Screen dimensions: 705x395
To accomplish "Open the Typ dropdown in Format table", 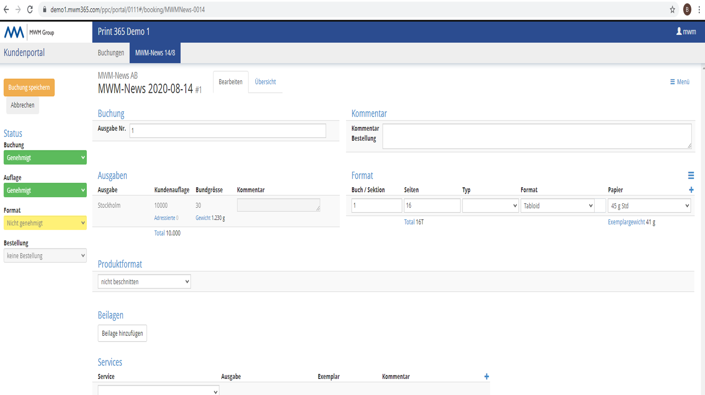I will click(490, 206).
